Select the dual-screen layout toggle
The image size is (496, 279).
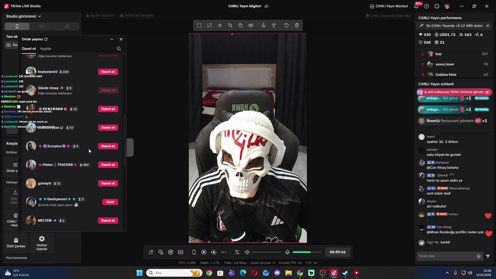pos(67,26)
